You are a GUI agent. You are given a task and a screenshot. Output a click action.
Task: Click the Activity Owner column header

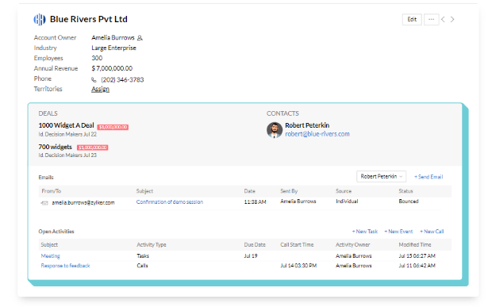pos(352,244)
